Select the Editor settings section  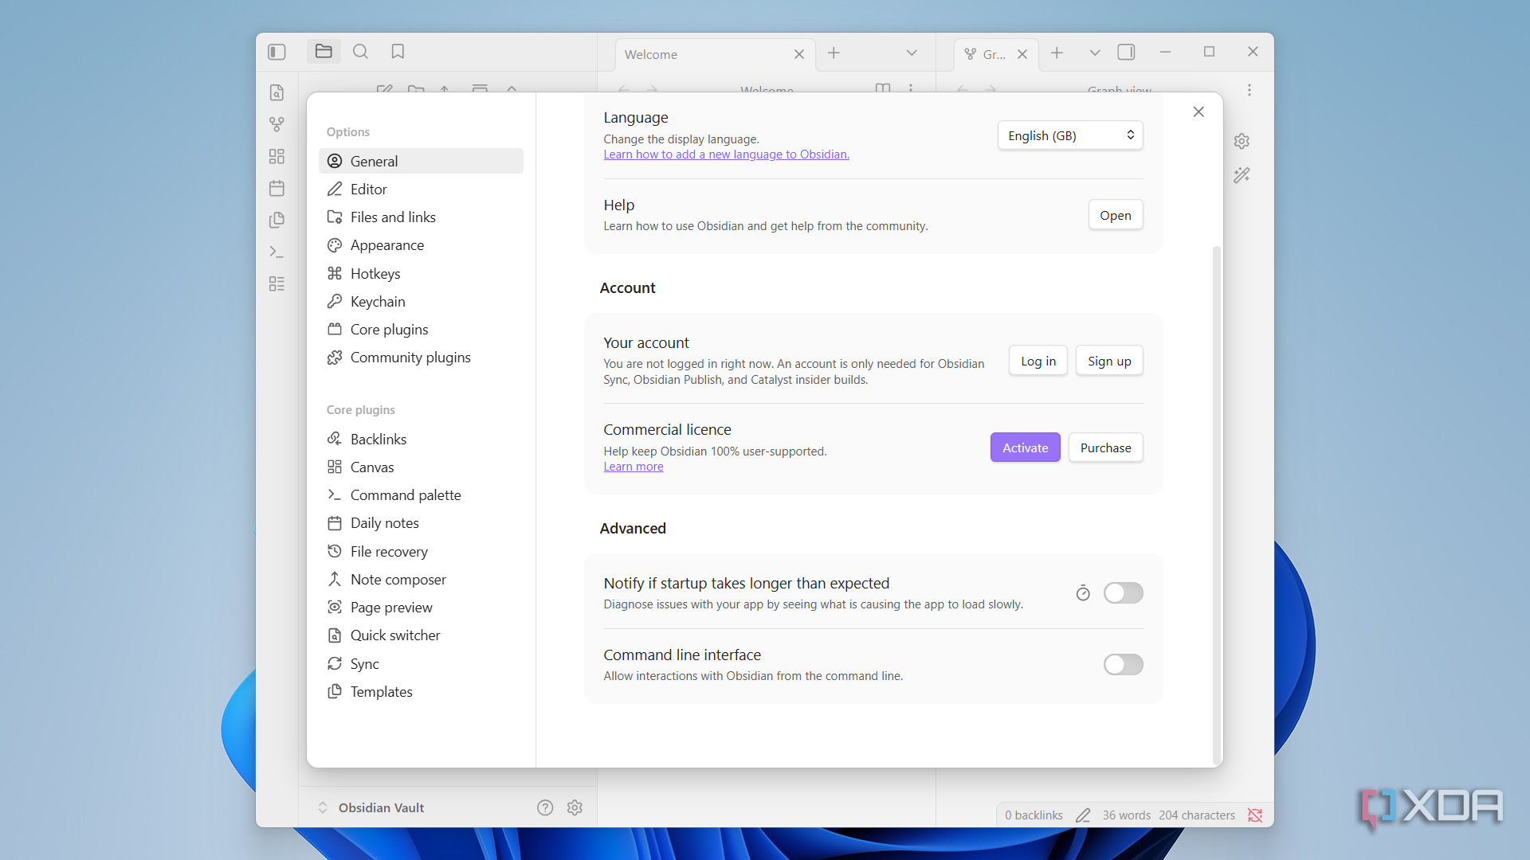coord(421,190)
